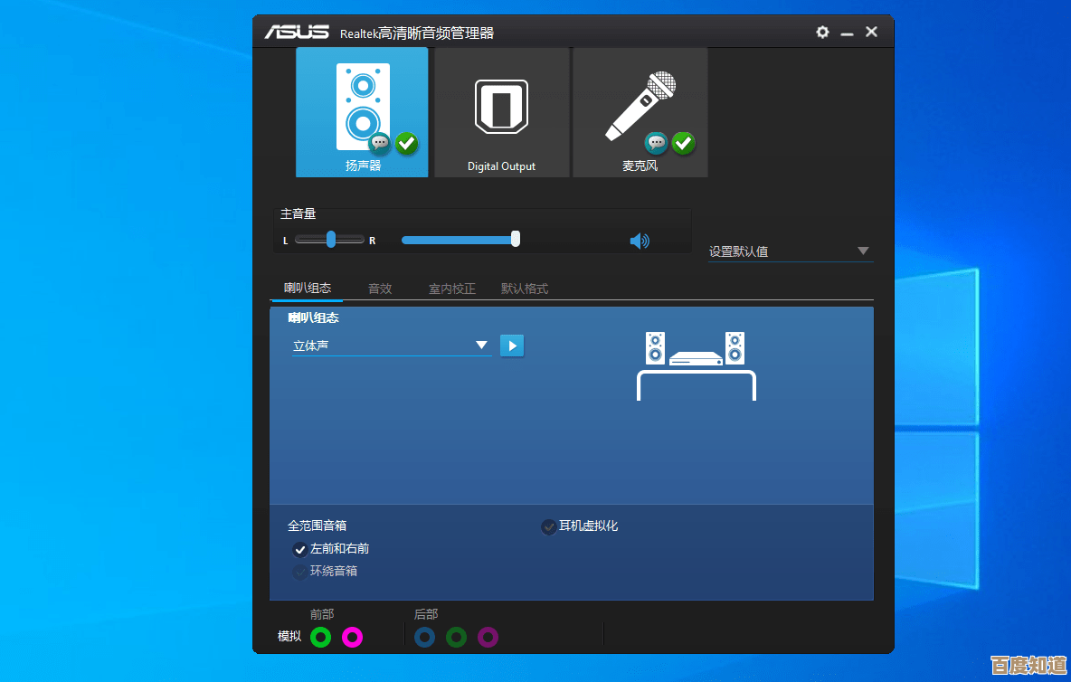Viewport: 1071px width, 682px height.
Task: Open the 默认格式 tab
Action: tap(524, 289)
